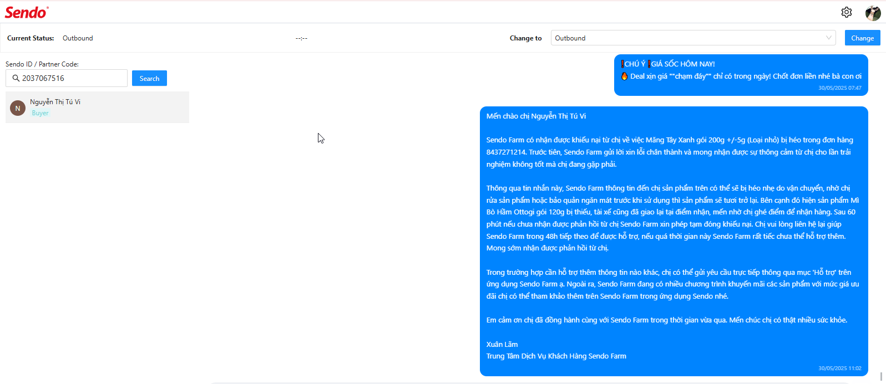
Task: Open the settings gear icon
Action: pos(846,12)
